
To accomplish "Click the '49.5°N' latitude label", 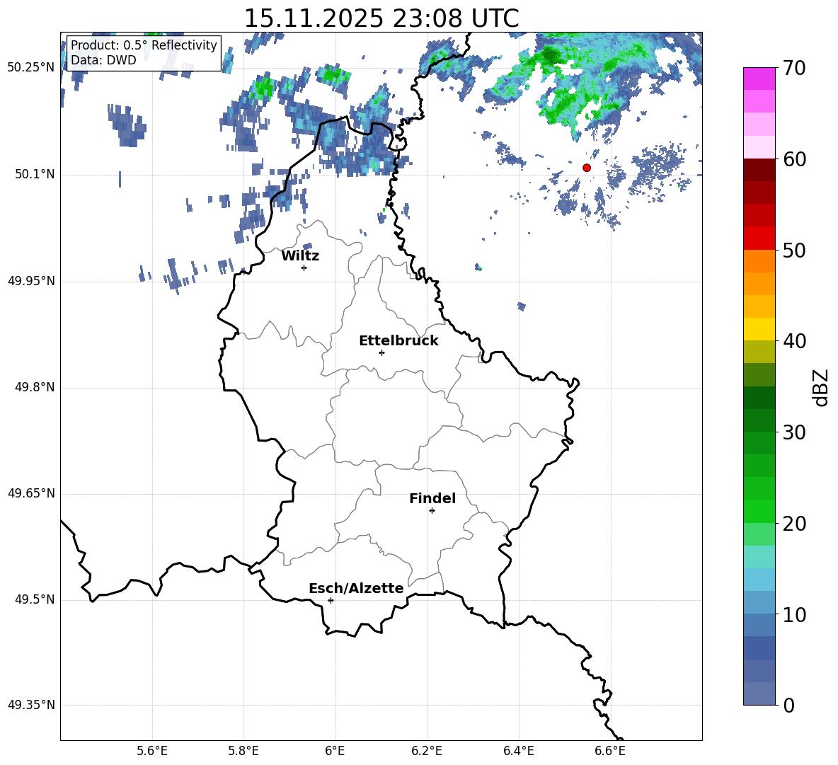I will point(35,599).
